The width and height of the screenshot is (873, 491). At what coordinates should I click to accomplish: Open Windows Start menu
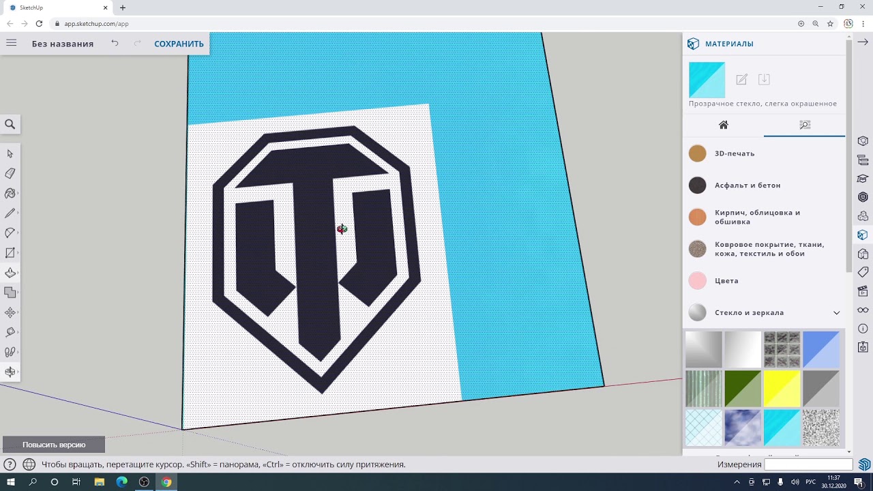pyautogui.click(x=11, y=482)
